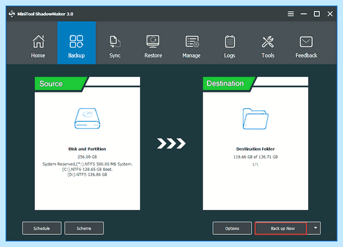
Task: Open the hamburger menu in title bar
Action: tap(290, 14)
